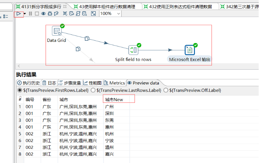Click 编号 cell in row 7
Image resolution: width=259 pixels, height=163 pixels.
(x=33, y=147)
